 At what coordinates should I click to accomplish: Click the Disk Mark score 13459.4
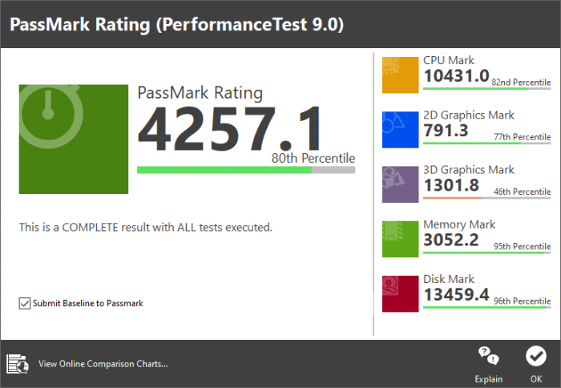(456, 295)
